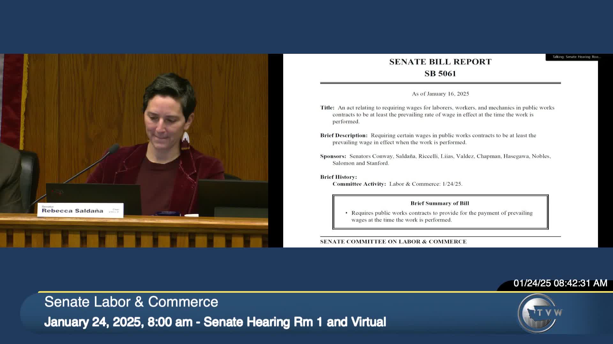Click the 'As of January 16, 2025' date

pos(440,94)
